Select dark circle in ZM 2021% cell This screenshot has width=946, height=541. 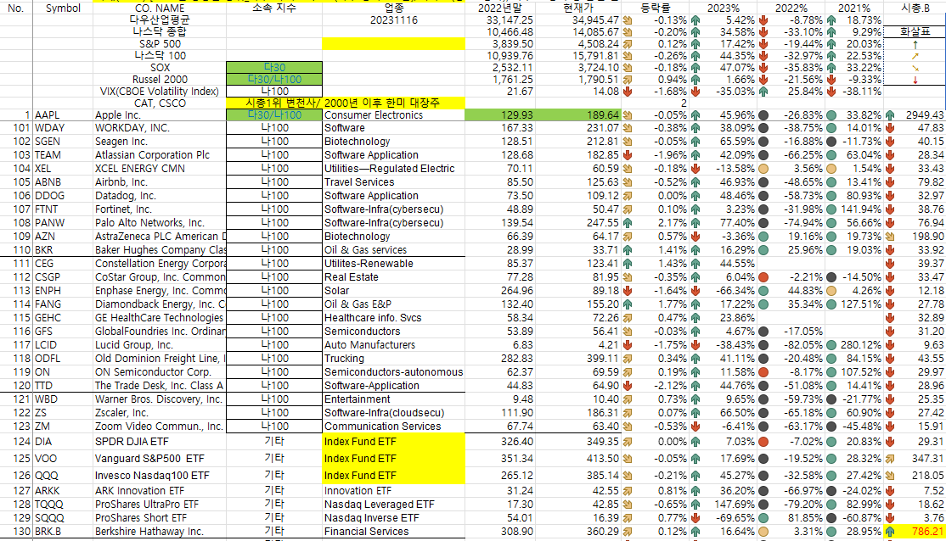pos(831,426)
